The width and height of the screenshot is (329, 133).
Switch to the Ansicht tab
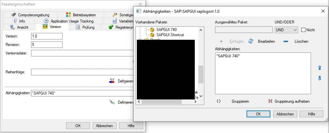[x=19, y=27]
